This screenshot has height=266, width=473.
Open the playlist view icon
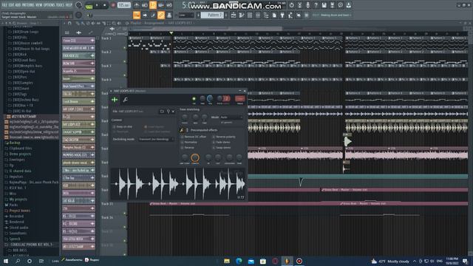click(x=234, y=15)
